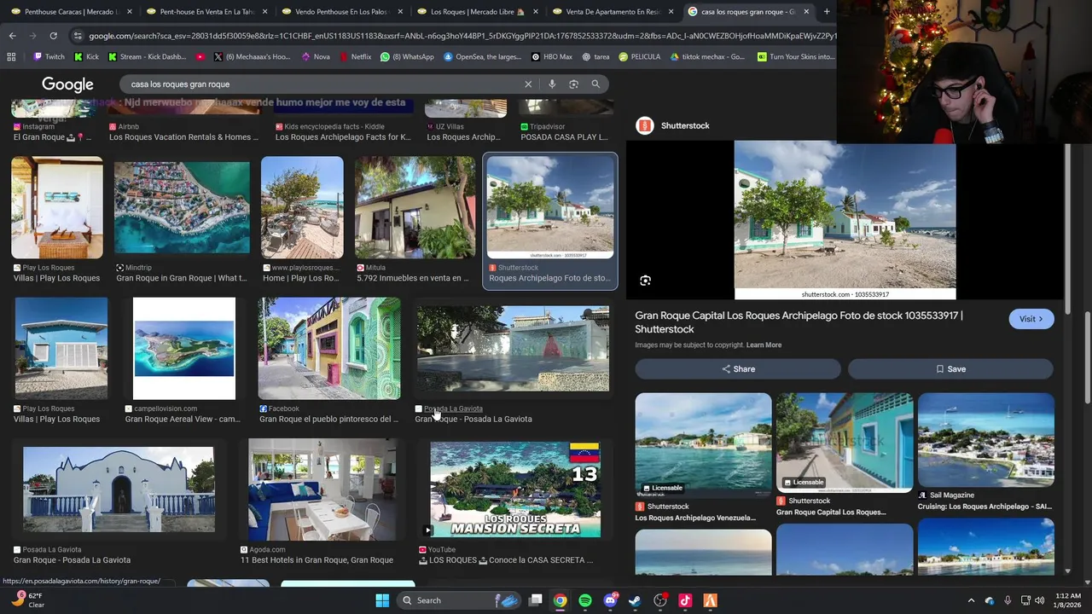This screenshot has width=1092, height=614.
Task: Open the OpenSea bookmark
Action: [482, 57]
